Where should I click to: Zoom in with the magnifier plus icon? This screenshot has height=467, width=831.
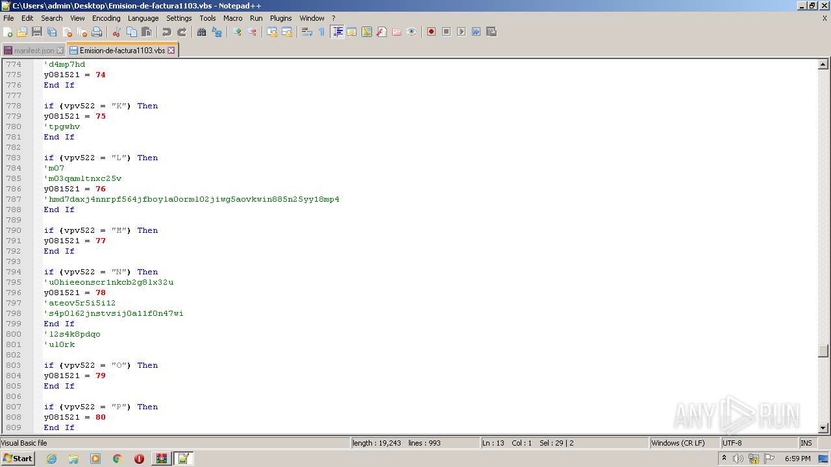tap(237, 32)
